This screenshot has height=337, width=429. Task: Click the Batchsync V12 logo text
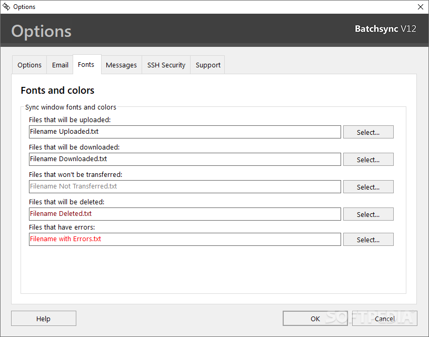[385, 29]
